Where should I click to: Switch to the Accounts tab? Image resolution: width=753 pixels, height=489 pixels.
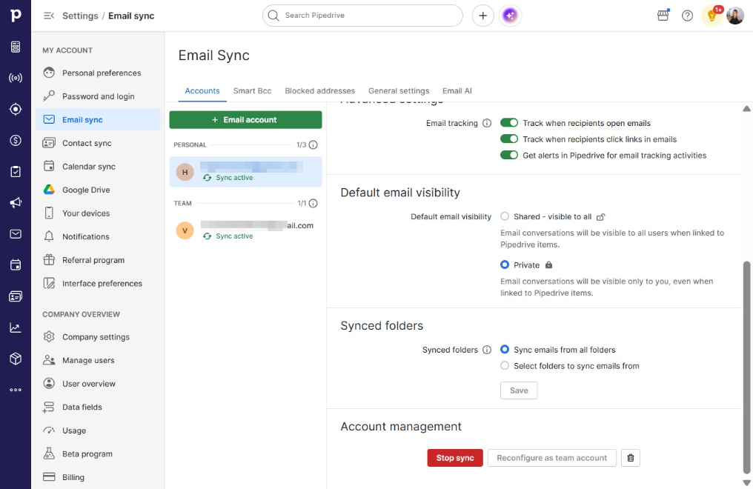202,90
